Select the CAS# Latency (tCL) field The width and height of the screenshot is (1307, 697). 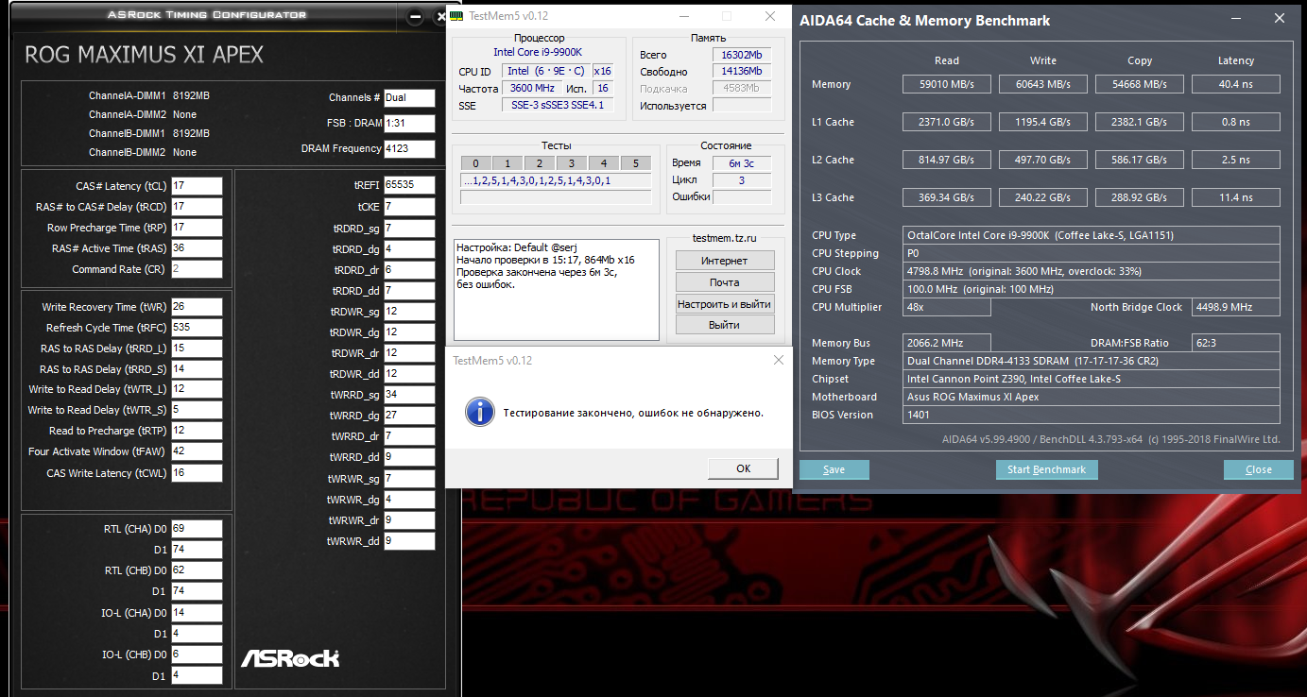coord(197,186)
